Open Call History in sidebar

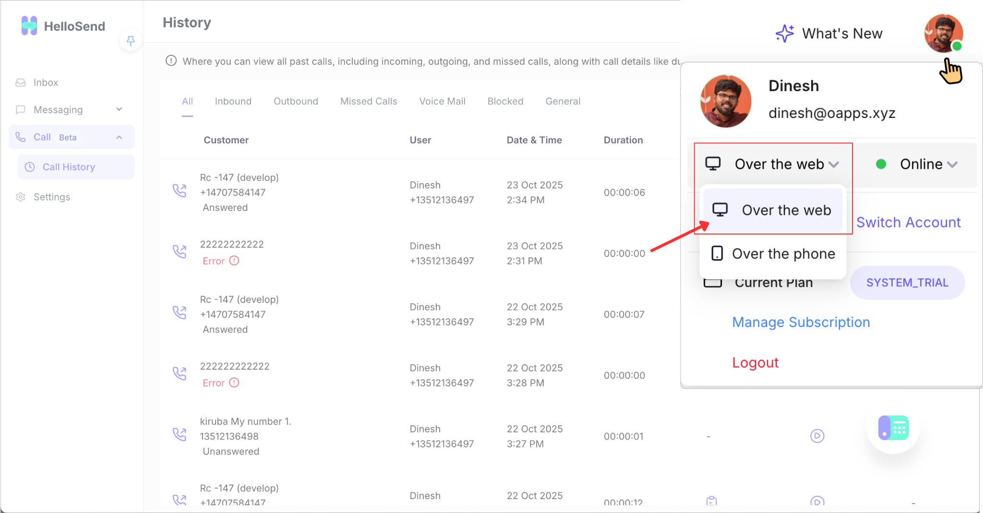(x=76, y=167)
